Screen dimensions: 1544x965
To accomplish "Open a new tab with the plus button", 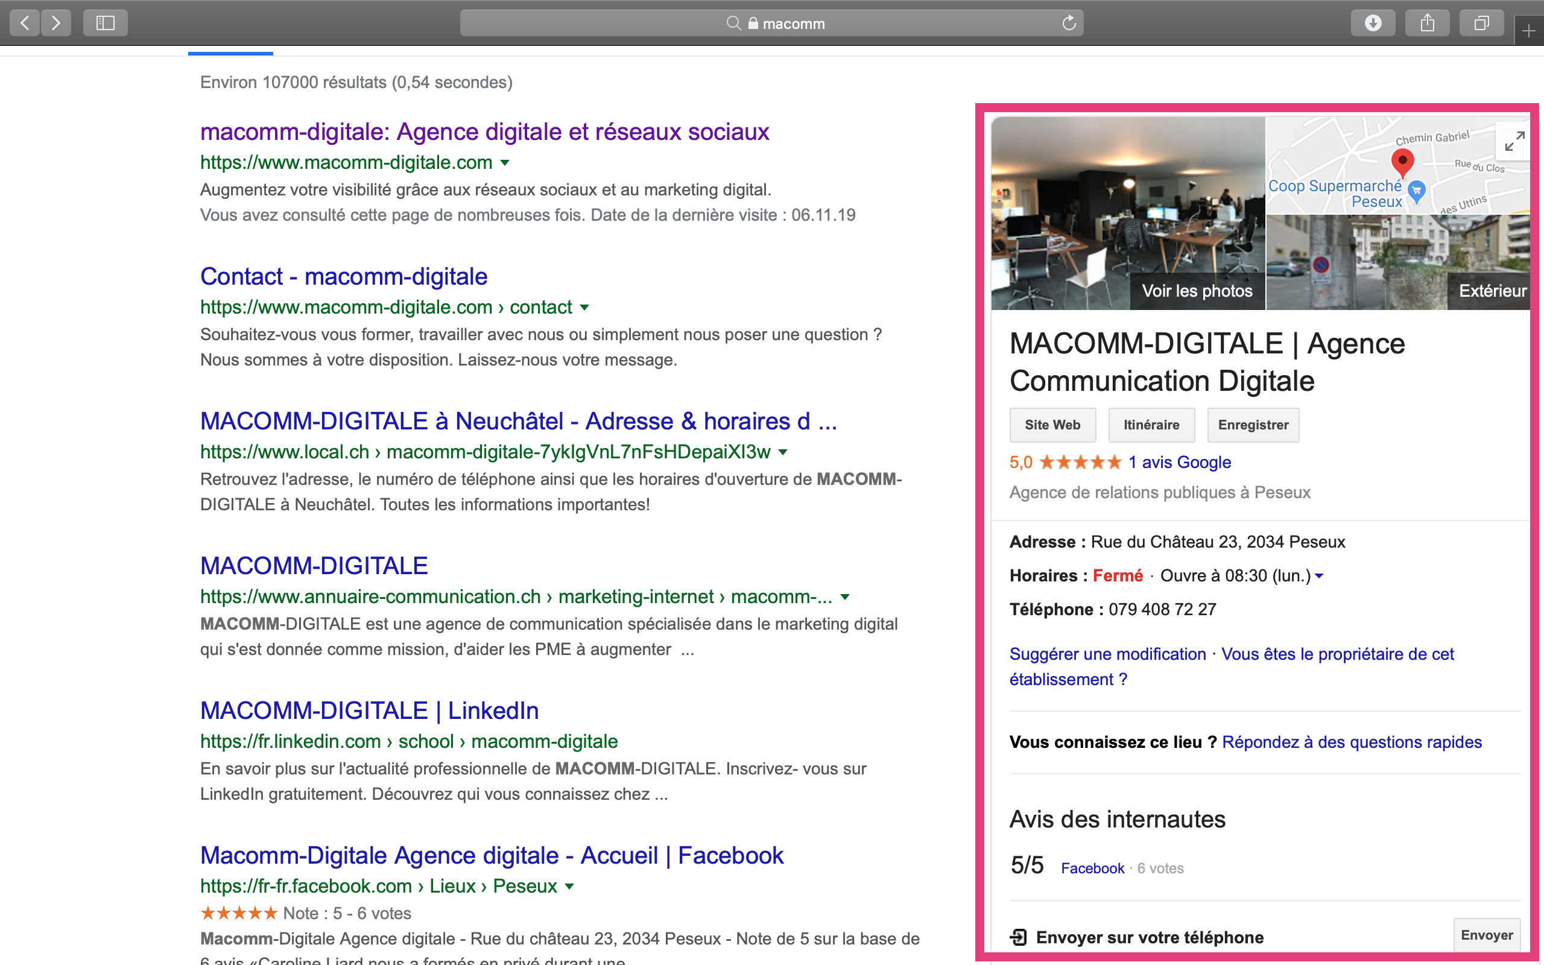I will (x=1529, y=31).
